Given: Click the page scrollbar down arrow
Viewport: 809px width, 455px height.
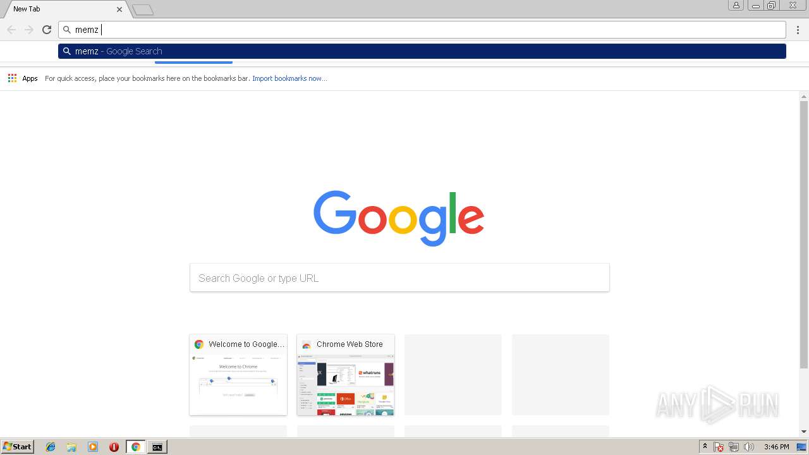Looking at the screenshot, I should point(804,432).
